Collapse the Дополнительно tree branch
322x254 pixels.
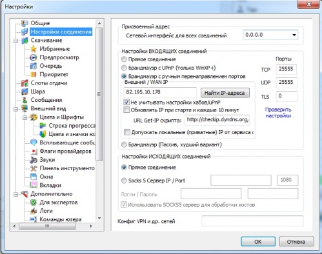pyautogui.click(x=15, y=194)
